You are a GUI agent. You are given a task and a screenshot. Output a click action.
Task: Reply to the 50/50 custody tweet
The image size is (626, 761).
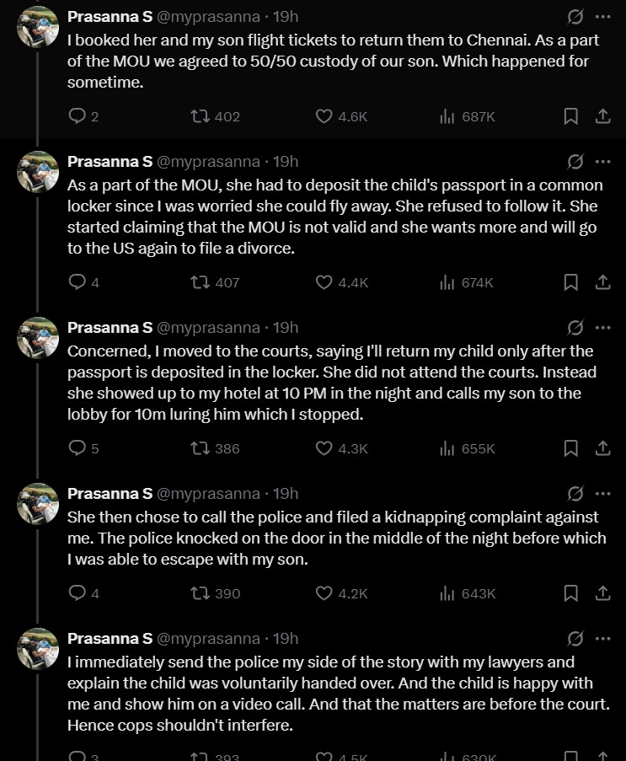point(78,116)
